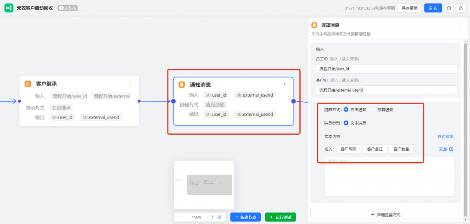Click the 通知消息 panel title
Screen dimensions: 470x224
point(330,25)
